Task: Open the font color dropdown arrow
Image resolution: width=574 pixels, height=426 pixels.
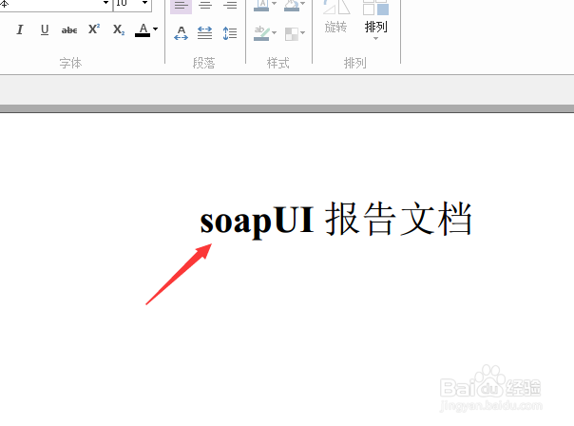Action: pyautogui.click(x=155, y=29)
